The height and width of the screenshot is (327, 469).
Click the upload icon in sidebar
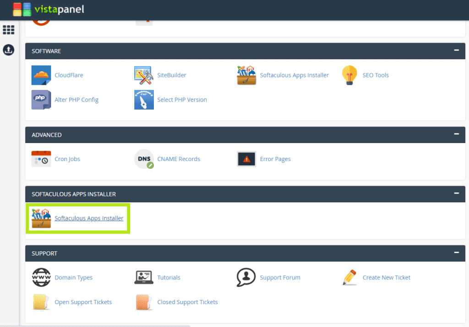pos(8,50)
